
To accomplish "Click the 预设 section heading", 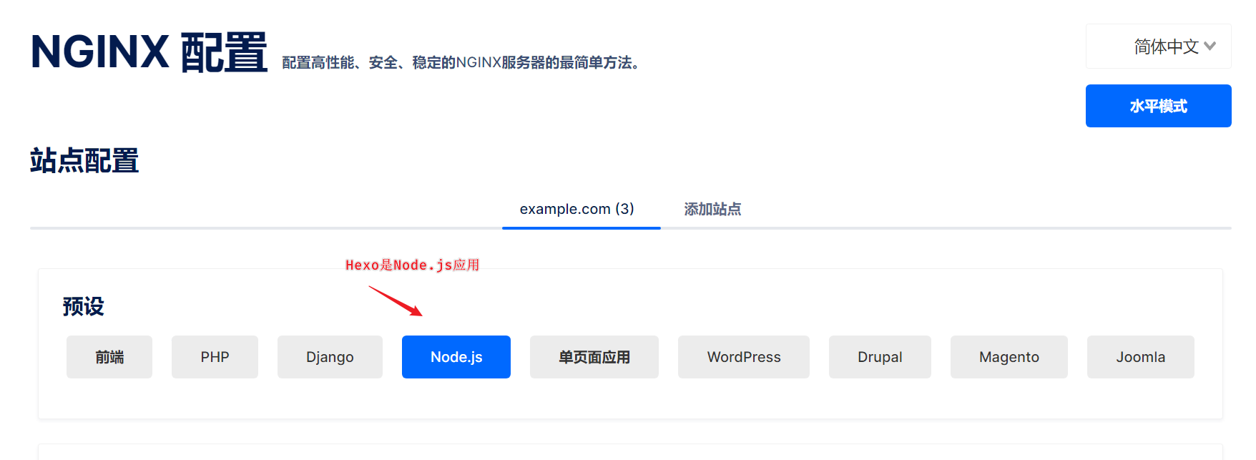I will (83, 306).
